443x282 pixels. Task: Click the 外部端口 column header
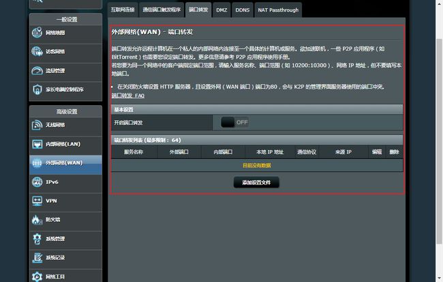coord(179,152)
